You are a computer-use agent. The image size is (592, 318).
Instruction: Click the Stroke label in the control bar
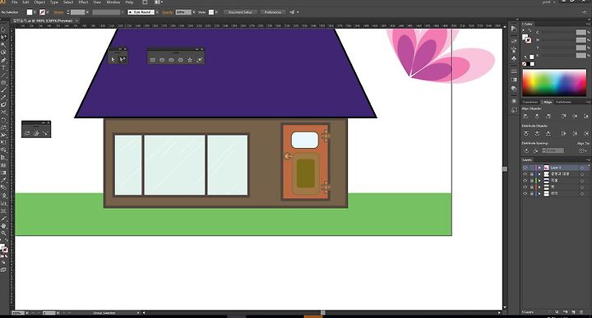click(x=58, y=12)
